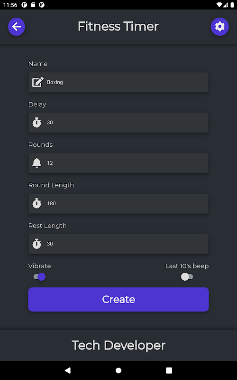Enable the Last 10's beep switch
The height and width of the screenshot is (380, 237).
click(187, 277)
